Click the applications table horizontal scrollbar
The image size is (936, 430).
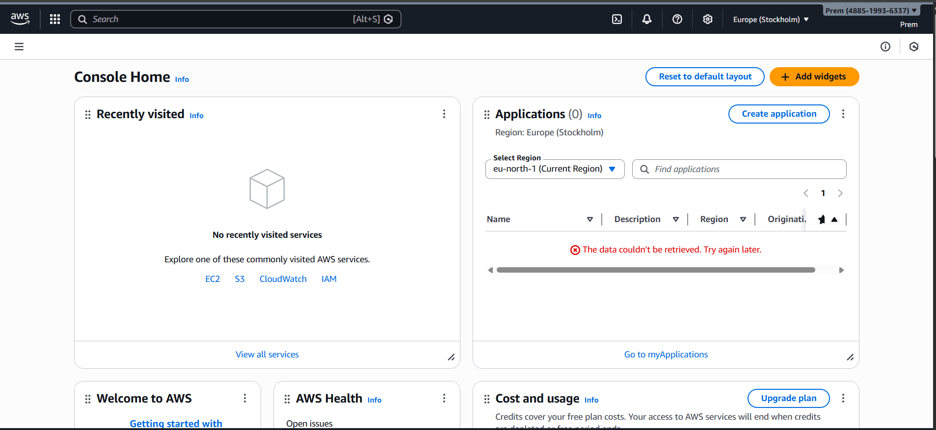[656, 270]
